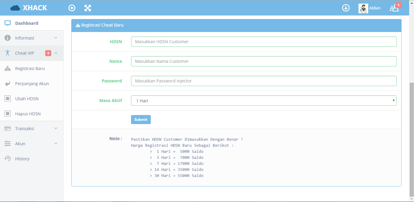Expand the Informasi sidebar section
This screenshot has height=202, width=414.
click(24, 38)
